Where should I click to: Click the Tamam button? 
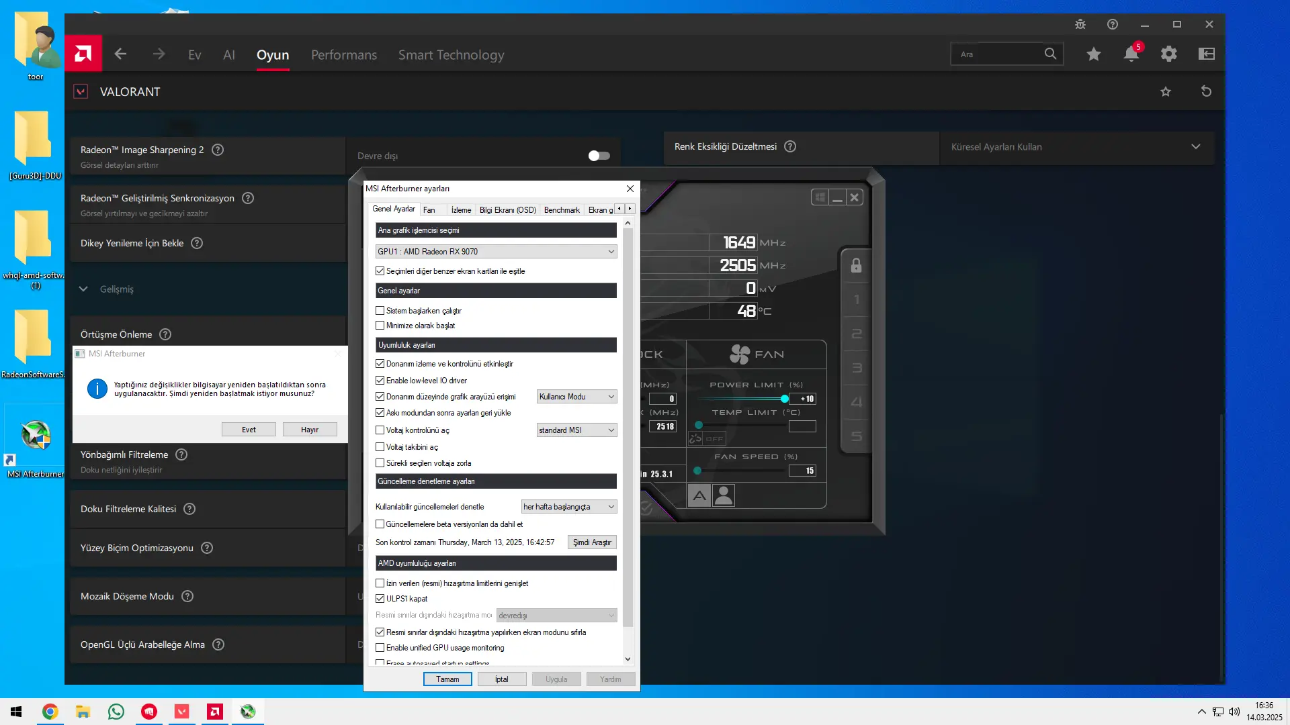(447, 679)
